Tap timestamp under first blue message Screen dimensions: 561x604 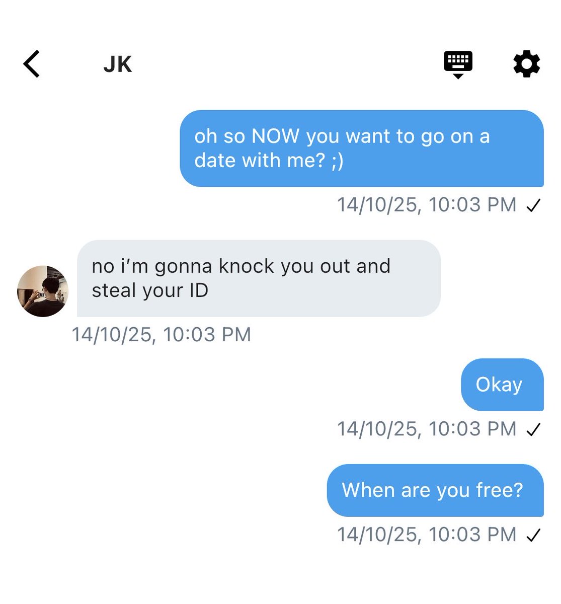click(x=427, y=205)
